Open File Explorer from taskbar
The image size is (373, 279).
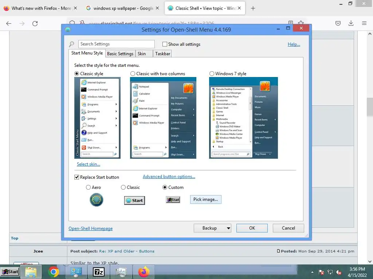click(x=31, y=272)
